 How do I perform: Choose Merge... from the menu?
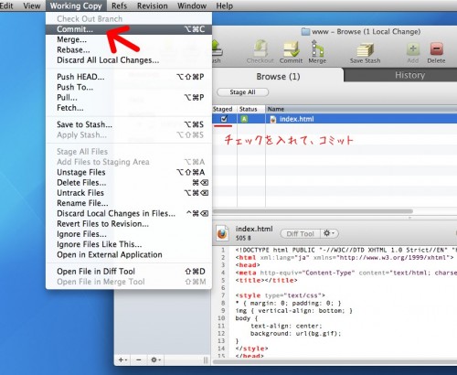[x=129, y=39]
